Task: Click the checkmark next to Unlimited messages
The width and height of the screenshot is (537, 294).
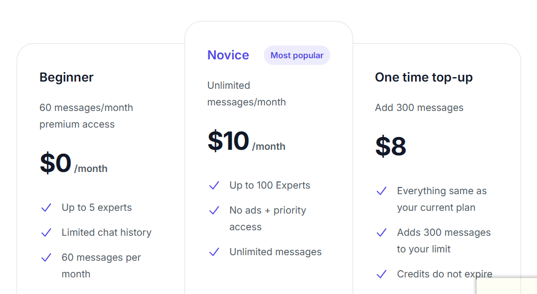Action: coord(214,252)
